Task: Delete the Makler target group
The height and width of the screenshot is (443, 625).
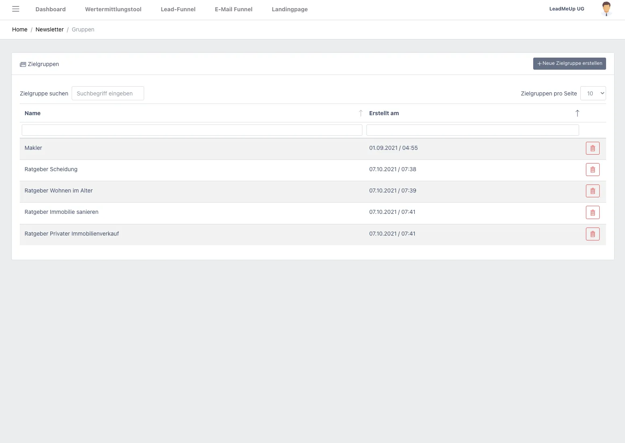Action: coord(592,148)
